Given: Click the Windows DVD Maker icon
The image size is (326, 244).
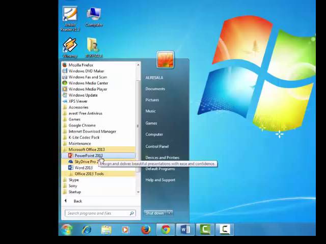Looking at the screenshot, I should tap(65, 71).
